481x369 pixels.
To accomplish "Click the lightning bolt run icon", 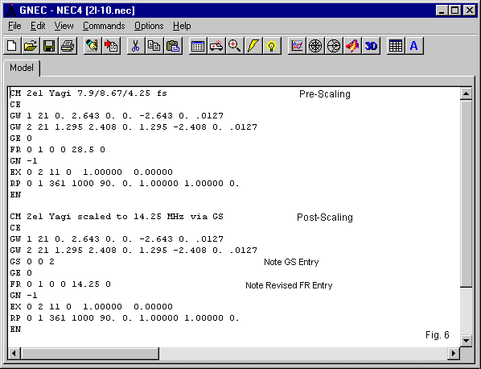I will (253, 46).
